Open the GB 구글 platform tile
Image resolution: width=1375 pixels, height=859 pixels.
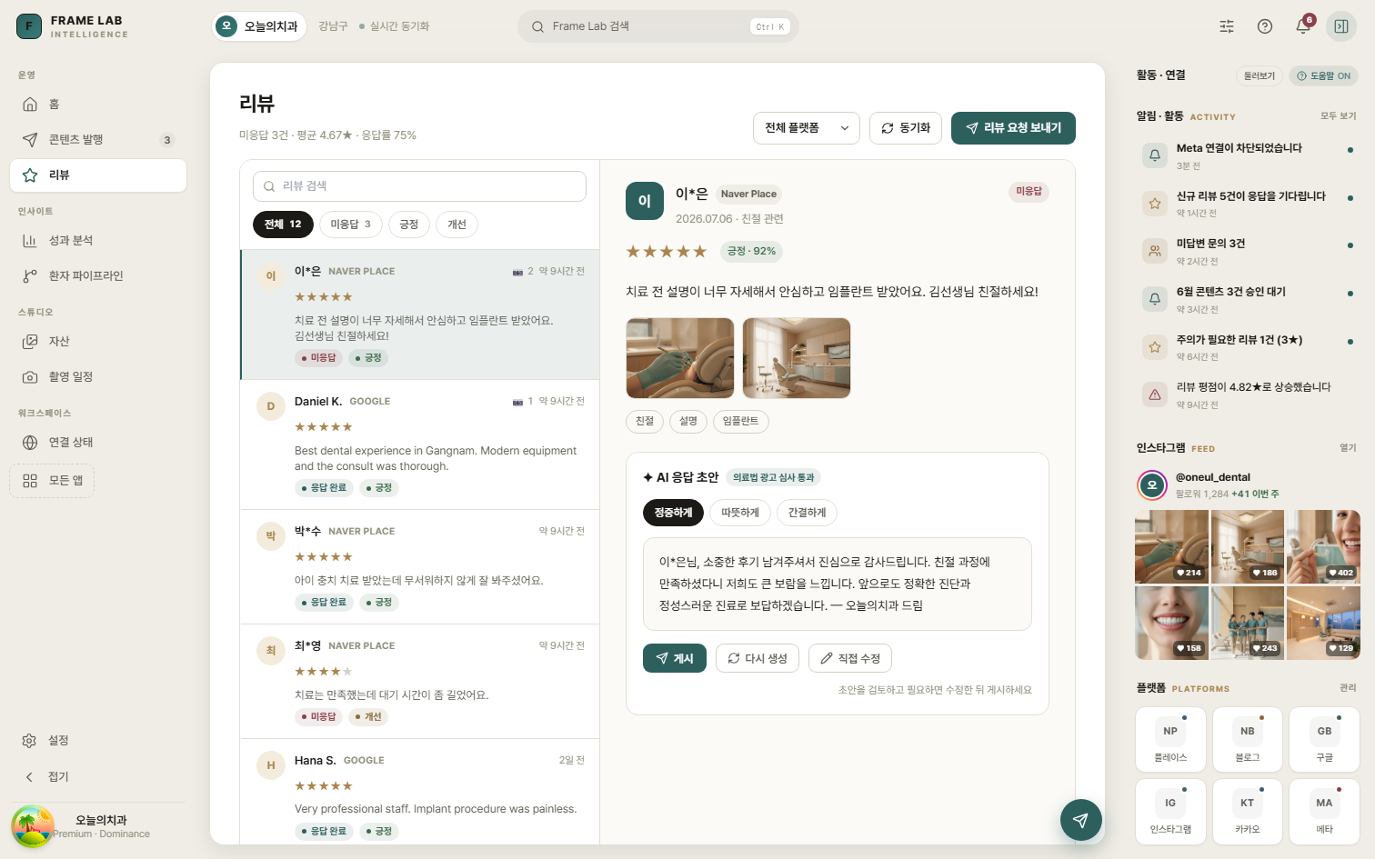tap(1324, 739)
